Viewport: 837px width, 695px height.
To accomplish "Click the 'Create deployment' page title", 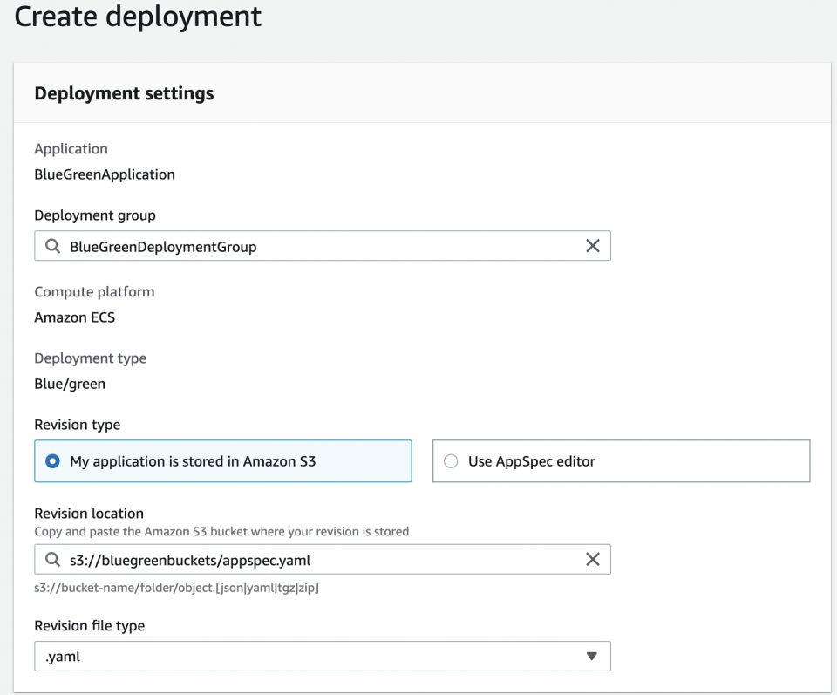I will point(136,17).
